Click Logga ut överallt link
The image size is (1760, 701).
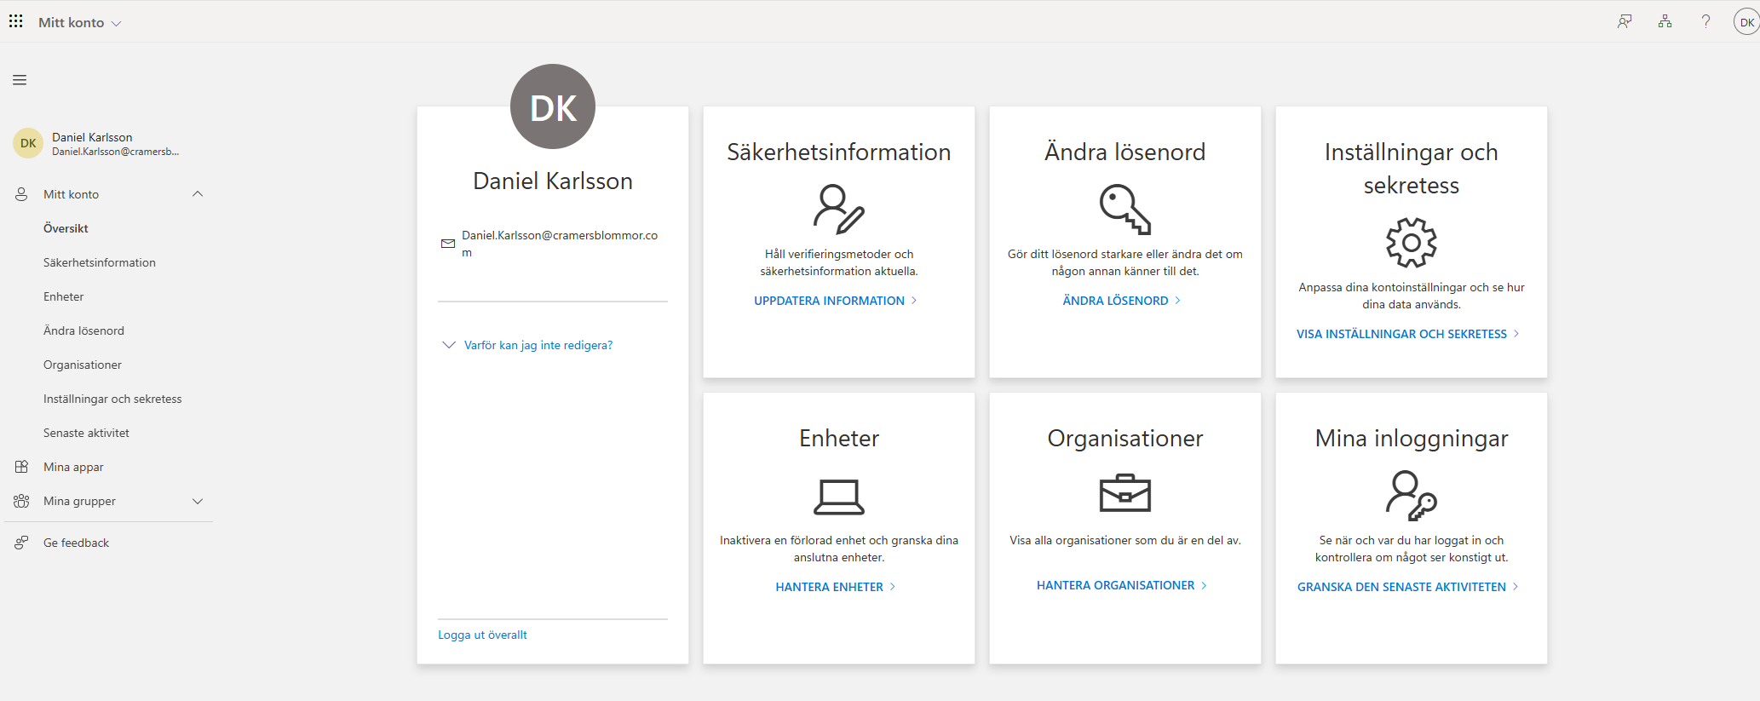482,635
